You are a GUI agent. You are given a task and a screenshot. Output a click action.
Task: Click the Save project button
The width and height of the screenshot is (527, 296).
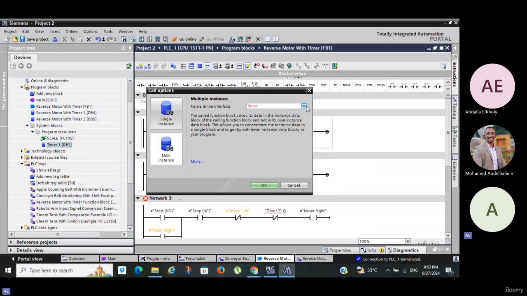tap(34, 39)
